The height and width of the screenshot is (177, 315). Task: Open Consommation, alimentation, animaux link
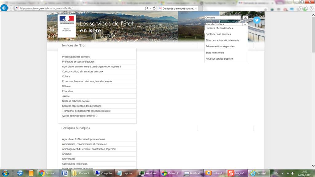(x=82, y=71)
